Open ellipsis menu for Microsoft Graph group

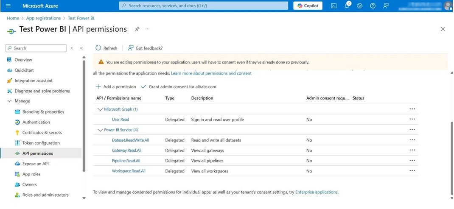coord(412,109)
